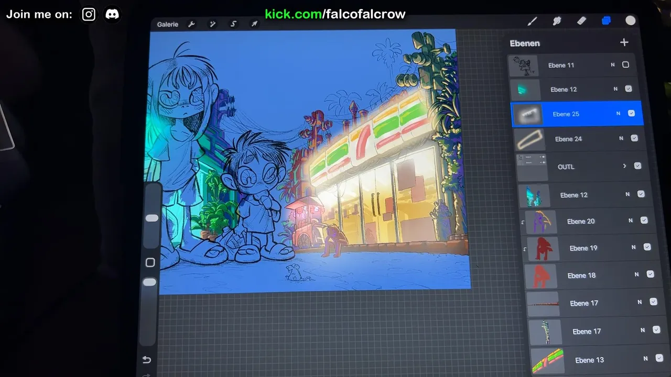Tap the undo arrow in sidebar
Viewport: 671px width, 377px height.
click(147, 360)
